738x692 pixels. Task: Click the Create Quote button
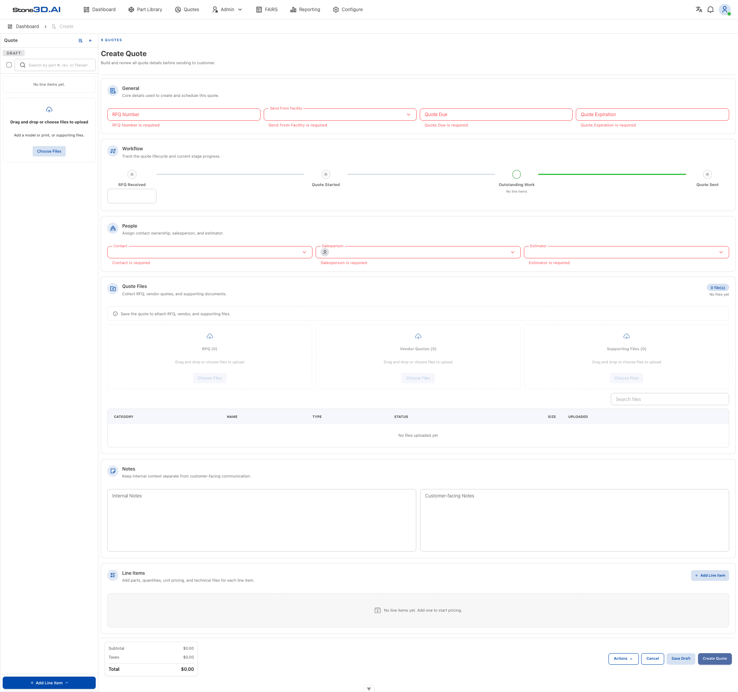[715, 659]
